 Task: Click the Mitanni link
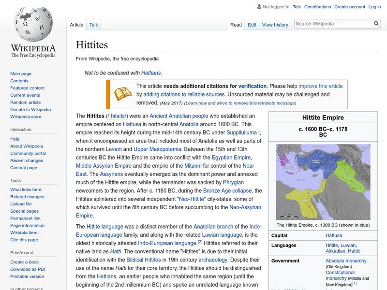click(x=193, y=166)
